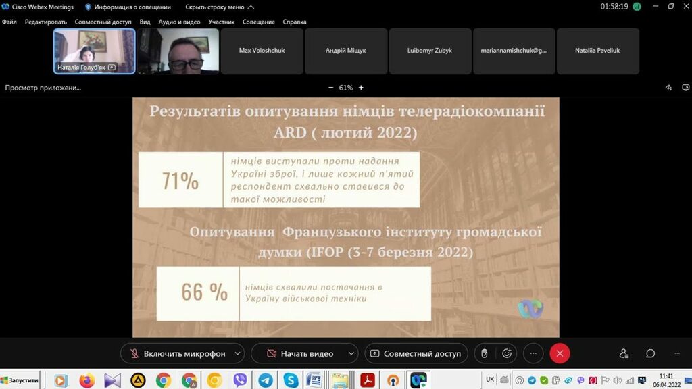Viewport: 692px width, 389px height.
Task: Open the emoji reactions icon
Action: tap(507, 353)
